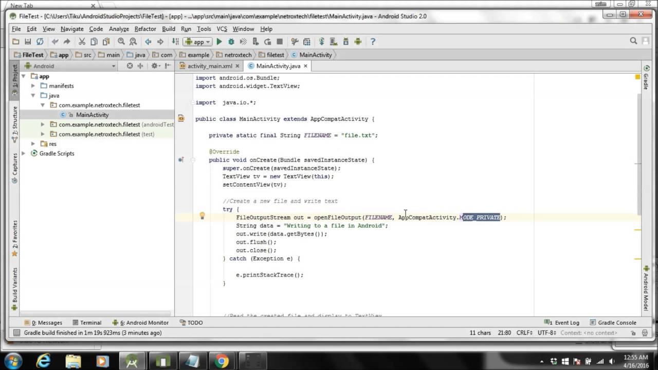Select MainActivity in the project tree
The width and height of the screenshot is (658, 370).
(92, 115)
